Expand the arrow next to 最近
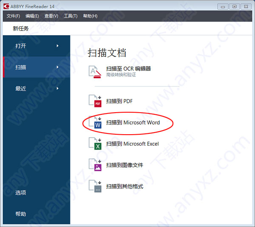 pos(57,89)
